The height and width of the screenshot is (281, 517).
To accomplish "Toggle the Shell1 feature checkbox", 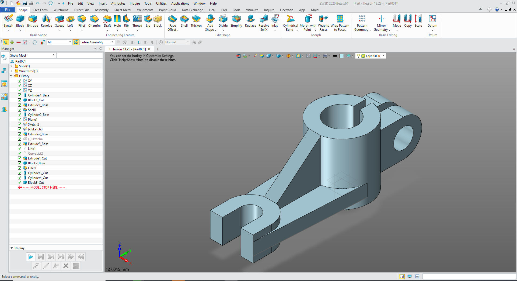I will pos(20,110).
